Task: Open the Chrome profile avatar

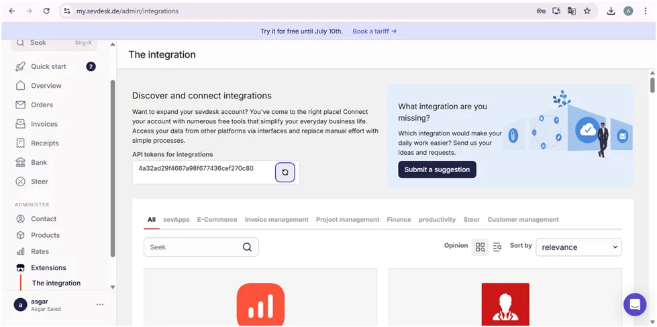Action: [628, 11]
